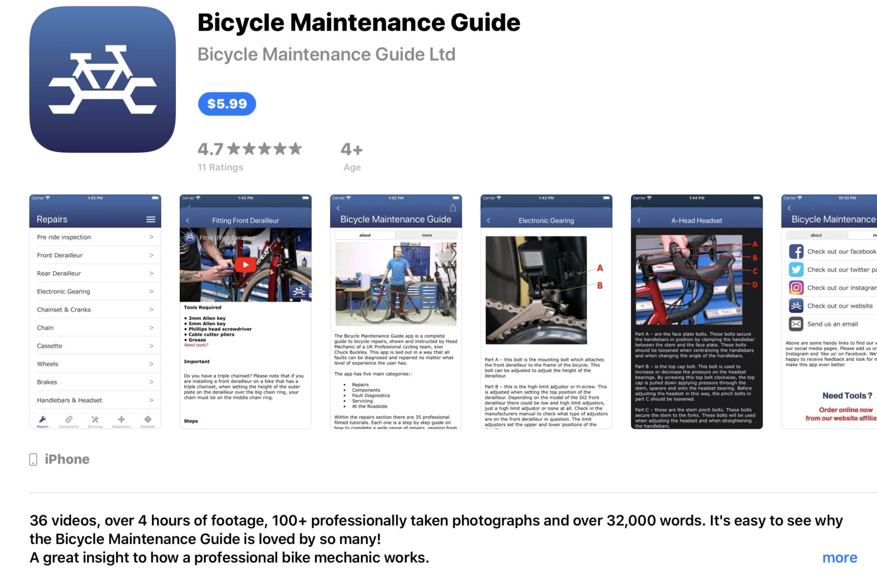877x588 pixels.
Task: Click the Instagram icon in the links list
Action: [796, 287]
